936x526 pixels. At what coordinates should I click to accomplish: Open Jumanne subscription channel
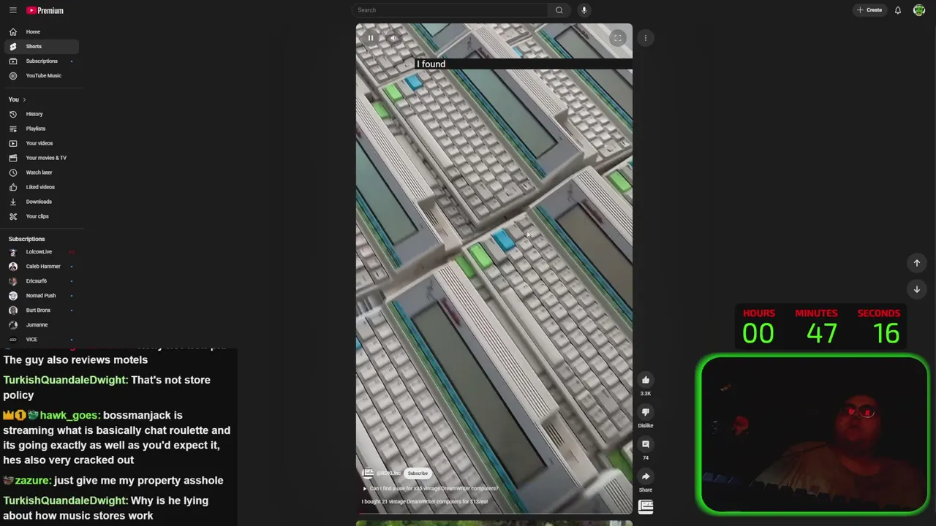(x=42, y=325)
